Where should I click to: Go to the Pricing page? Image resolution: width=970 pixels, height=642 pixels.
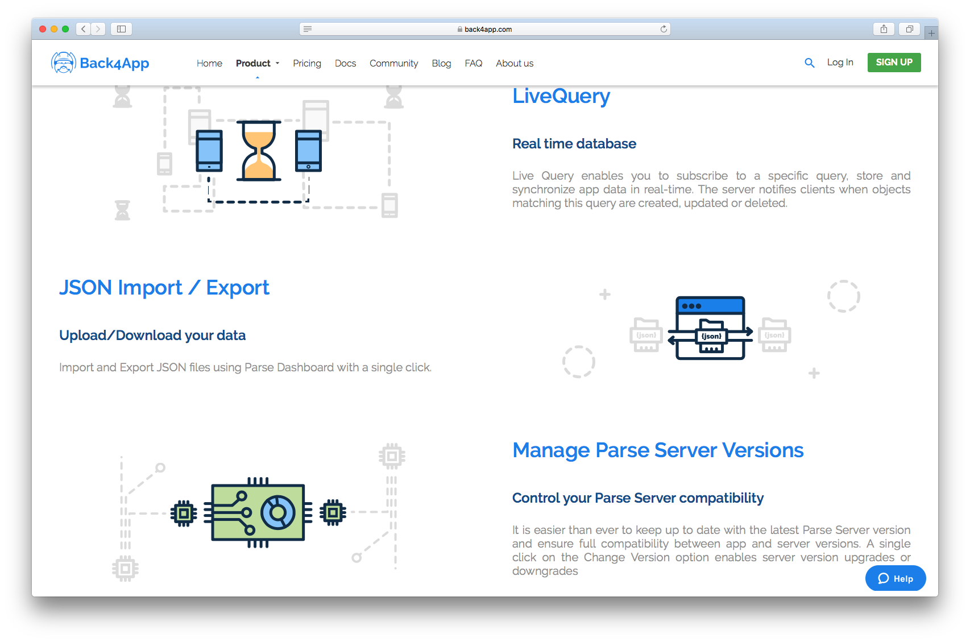point(307,63)
